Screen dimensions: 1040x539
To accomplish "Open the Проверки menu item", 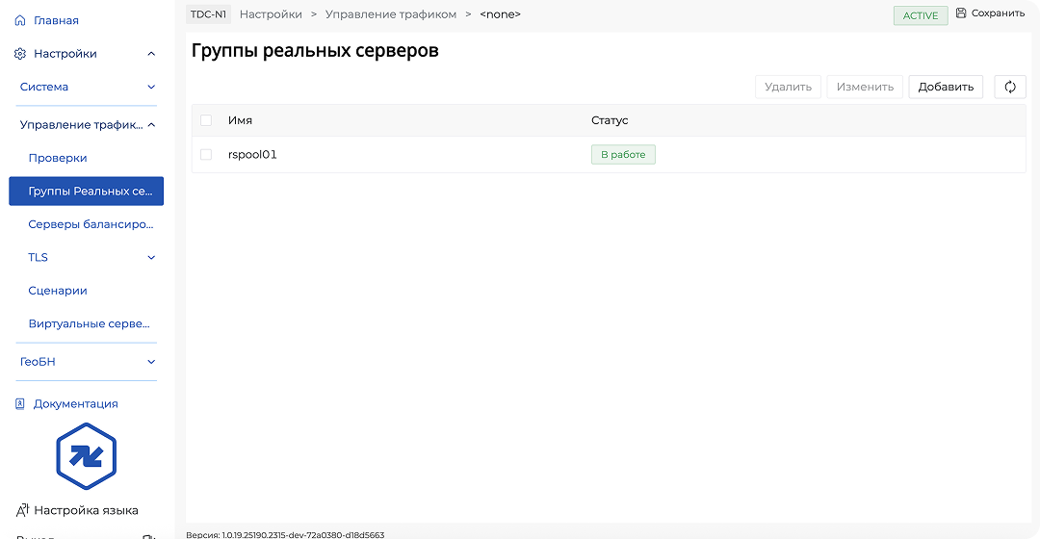I will (58, 158).
